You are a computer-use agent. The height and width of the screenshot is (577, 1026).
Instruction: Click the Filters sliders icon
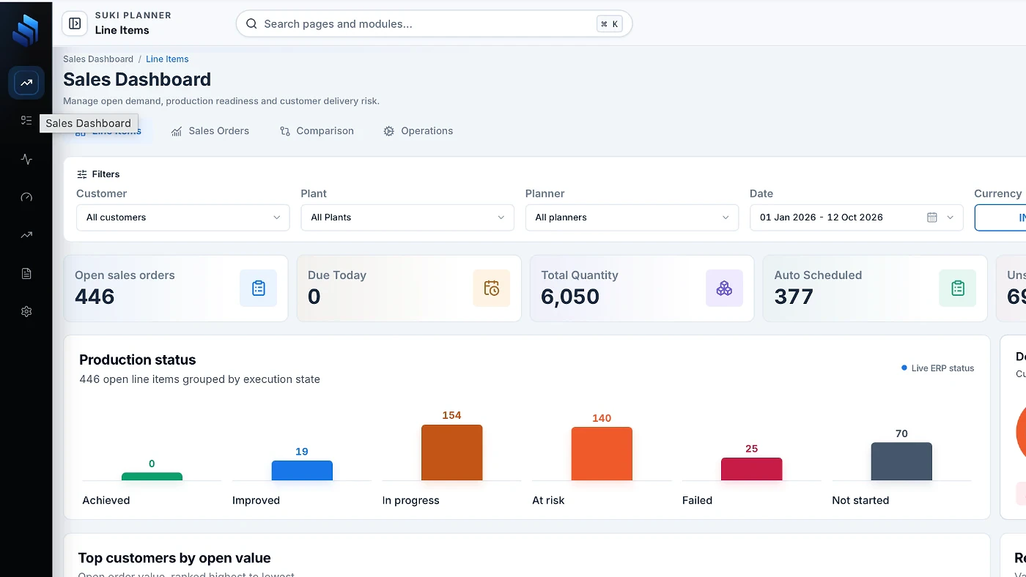tap(82, 174)
